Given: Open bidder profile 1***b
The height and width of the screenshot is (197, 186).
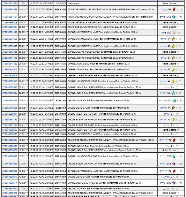Looking at the screenshot, I should pos(162,156).
